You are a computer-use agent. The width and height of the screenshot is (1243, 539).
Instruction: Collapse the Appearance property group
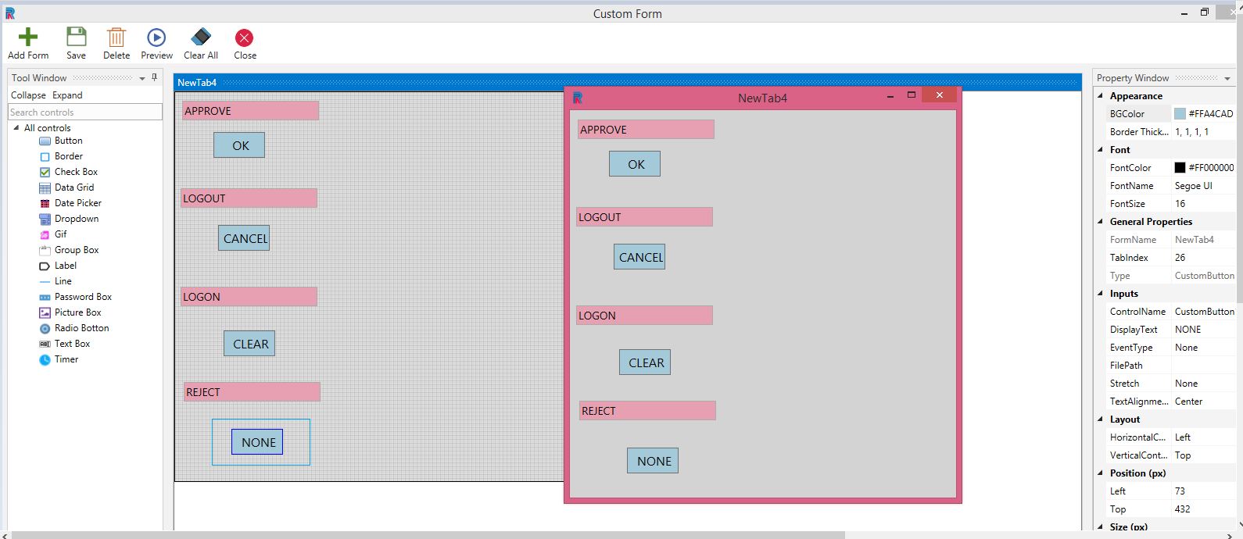(x=1101, y=95)
